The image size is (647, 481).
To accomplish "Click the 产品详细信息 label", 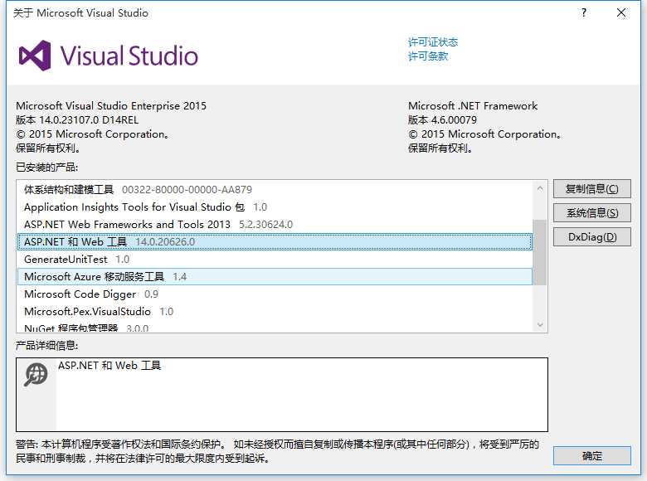I will coord(46,345).
